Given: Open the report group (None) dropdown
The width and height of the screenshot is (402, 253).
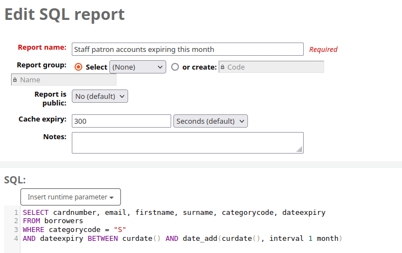Looking at the screenshot, I should [137, 67].
